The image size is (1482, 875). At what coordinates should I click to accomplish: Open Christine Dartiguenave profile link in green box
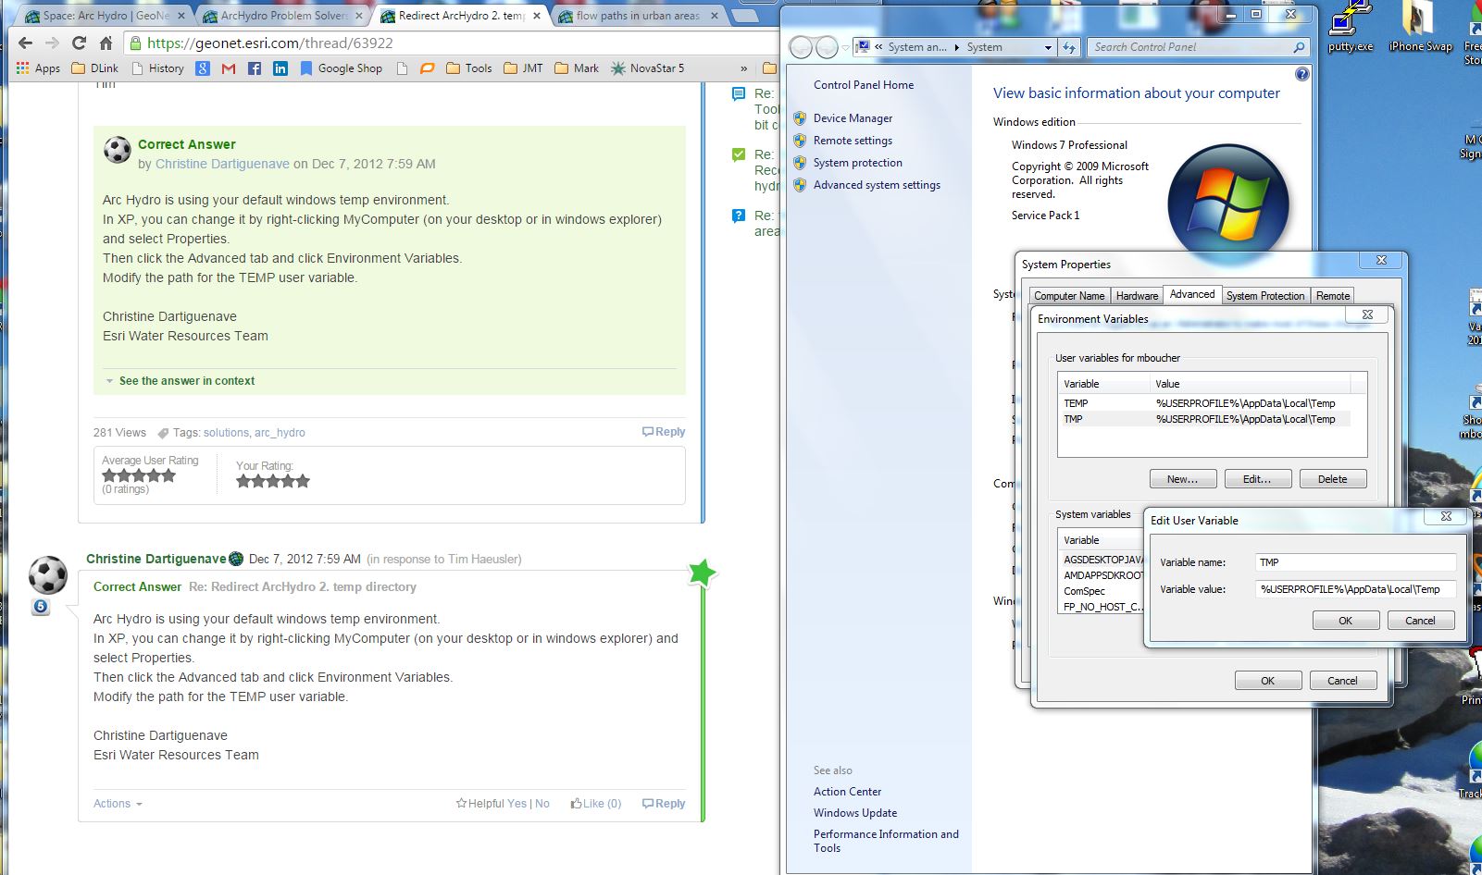(222, 164)
